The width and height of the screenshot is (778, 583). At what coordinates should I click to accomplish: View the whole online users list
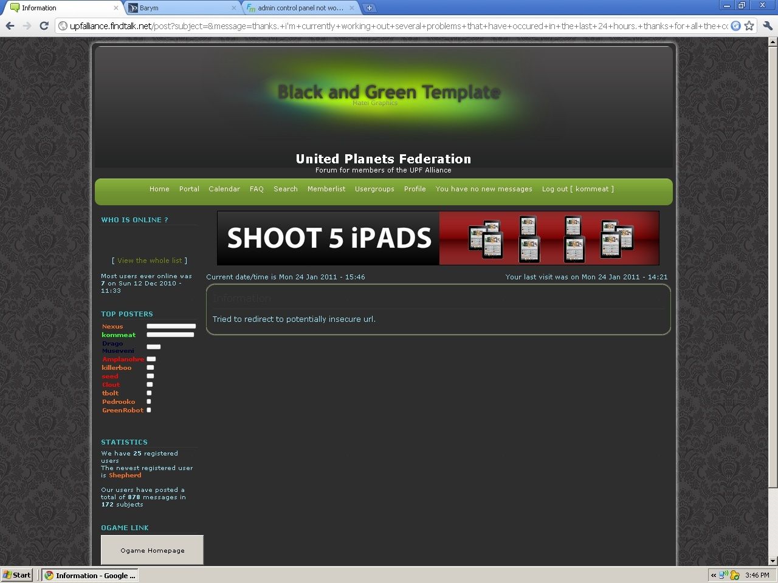tap(150, 261)
